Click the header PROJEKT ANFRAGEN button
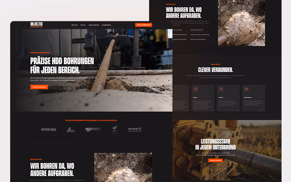The image size is (291, 182). (144, 25)
